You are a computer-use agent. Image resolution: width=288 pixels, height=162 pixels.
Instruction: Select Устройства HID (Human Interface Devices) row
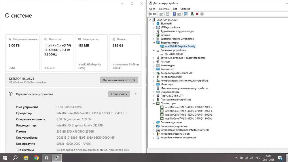pyautogui.click(x=184, y=130)
